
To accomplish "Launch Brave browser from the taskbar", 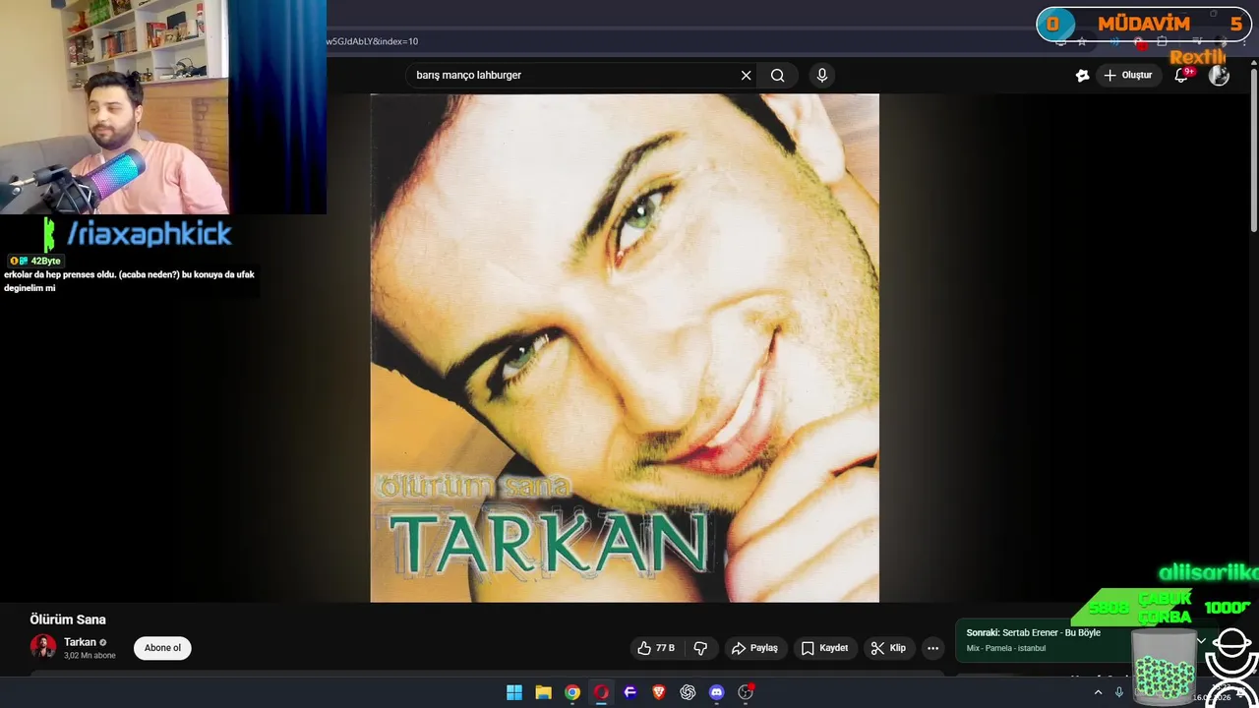I will [x=659, y=692].
